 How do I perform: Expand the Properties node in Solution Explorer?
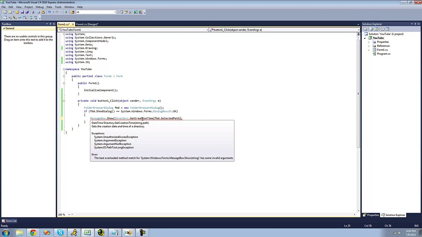369,42
